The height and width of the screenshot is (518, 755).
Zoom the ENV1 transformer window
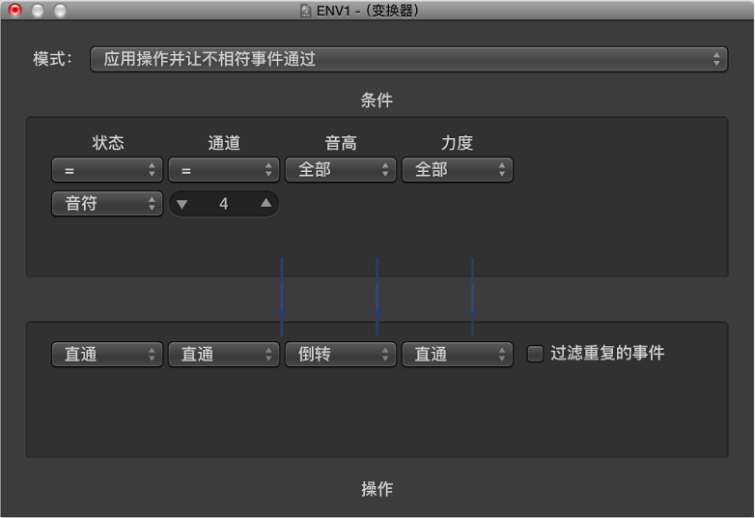60,10
